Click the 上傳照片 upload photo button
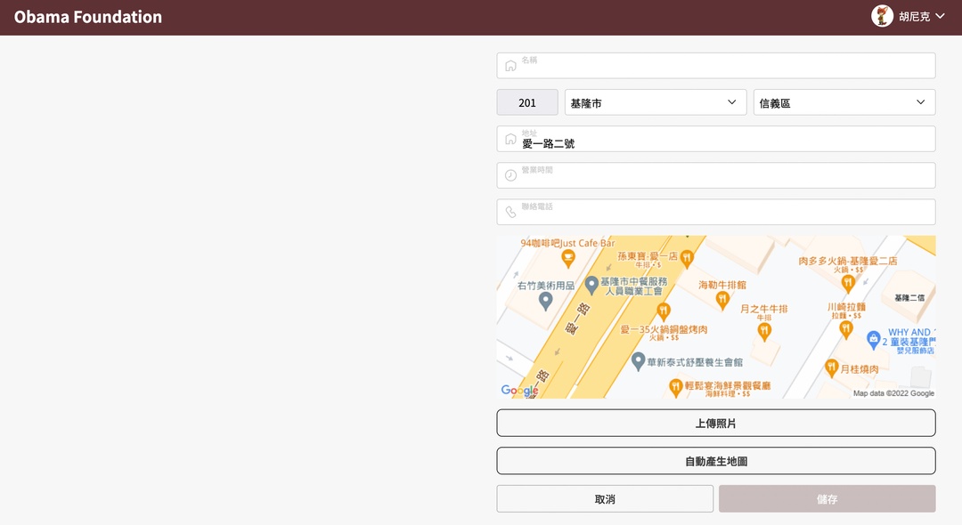 716,424
